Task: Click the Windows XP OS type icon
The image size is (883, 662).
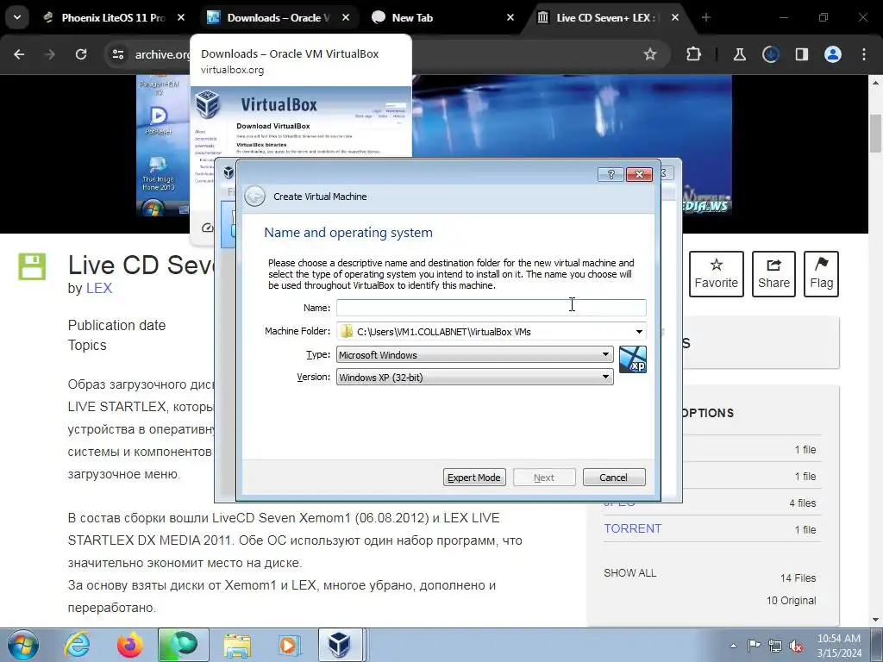Action: coord(632,359)
